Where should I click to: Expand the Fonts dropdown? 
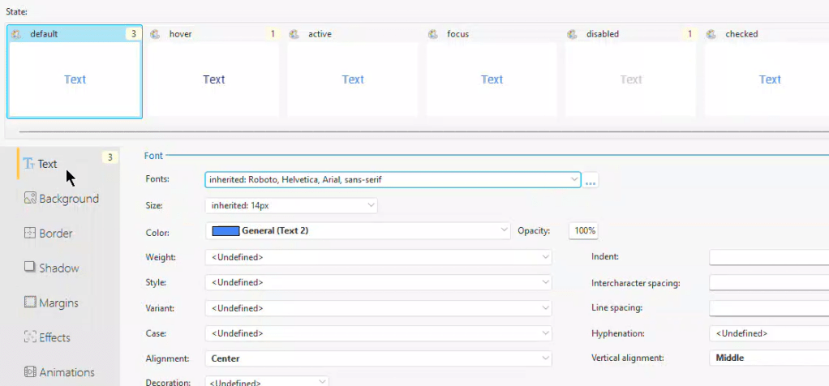point(573,179)
